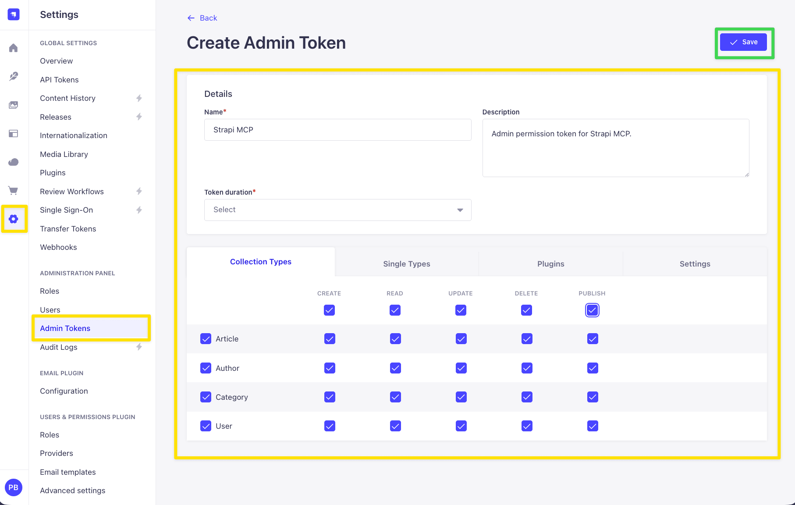Screen dimensions: 795x505
Task: Save the admin token
Action: [x=743, y=42]
